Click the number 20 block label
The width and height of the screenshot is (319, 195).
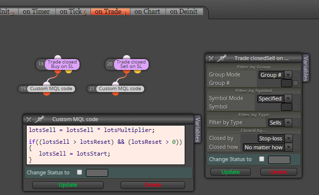110,64
